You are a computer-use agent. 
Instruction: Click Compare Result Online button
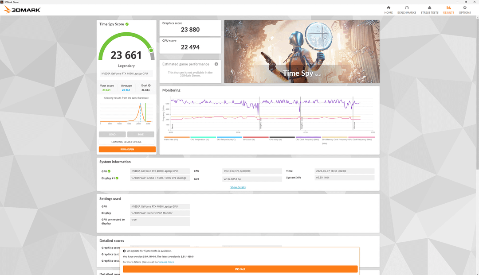coord(126,142)
